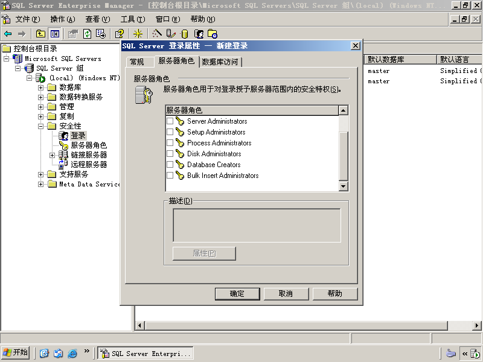Click the yellow star New toolbar icon
Screen dimensions: 483x362
(x=138, y=34)
